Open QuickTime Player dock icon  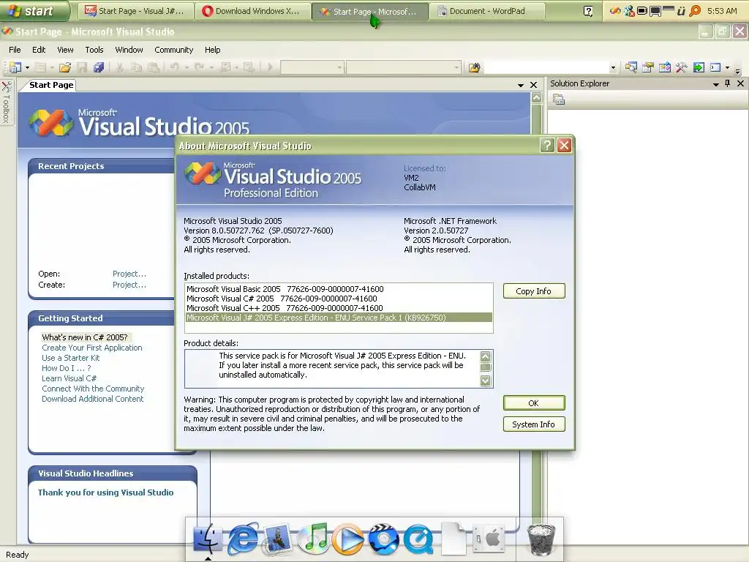pos(418,539)
